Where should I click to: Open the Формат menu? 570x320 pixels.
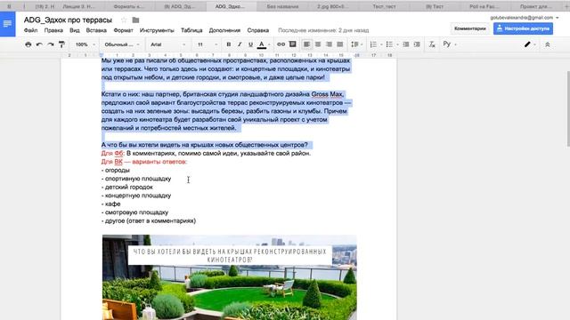pos(123,30)
